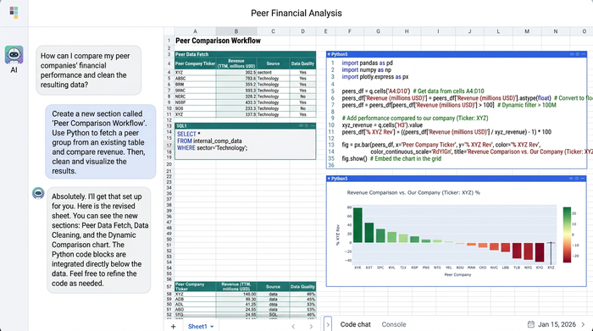Click the 'Peer Data Fetch' table header
Viewport: 593px width, 331px height.
point(245,54)
